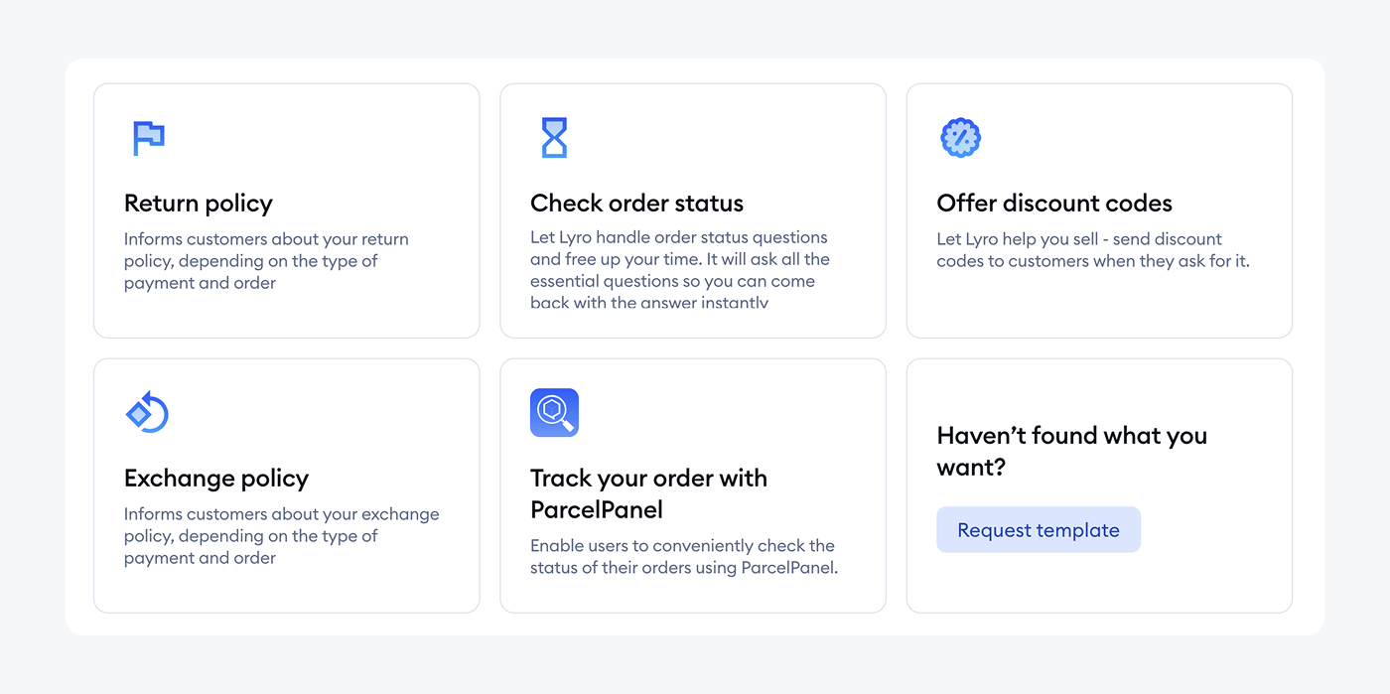Click the ParcelPanel description text

tap(683, 557)
